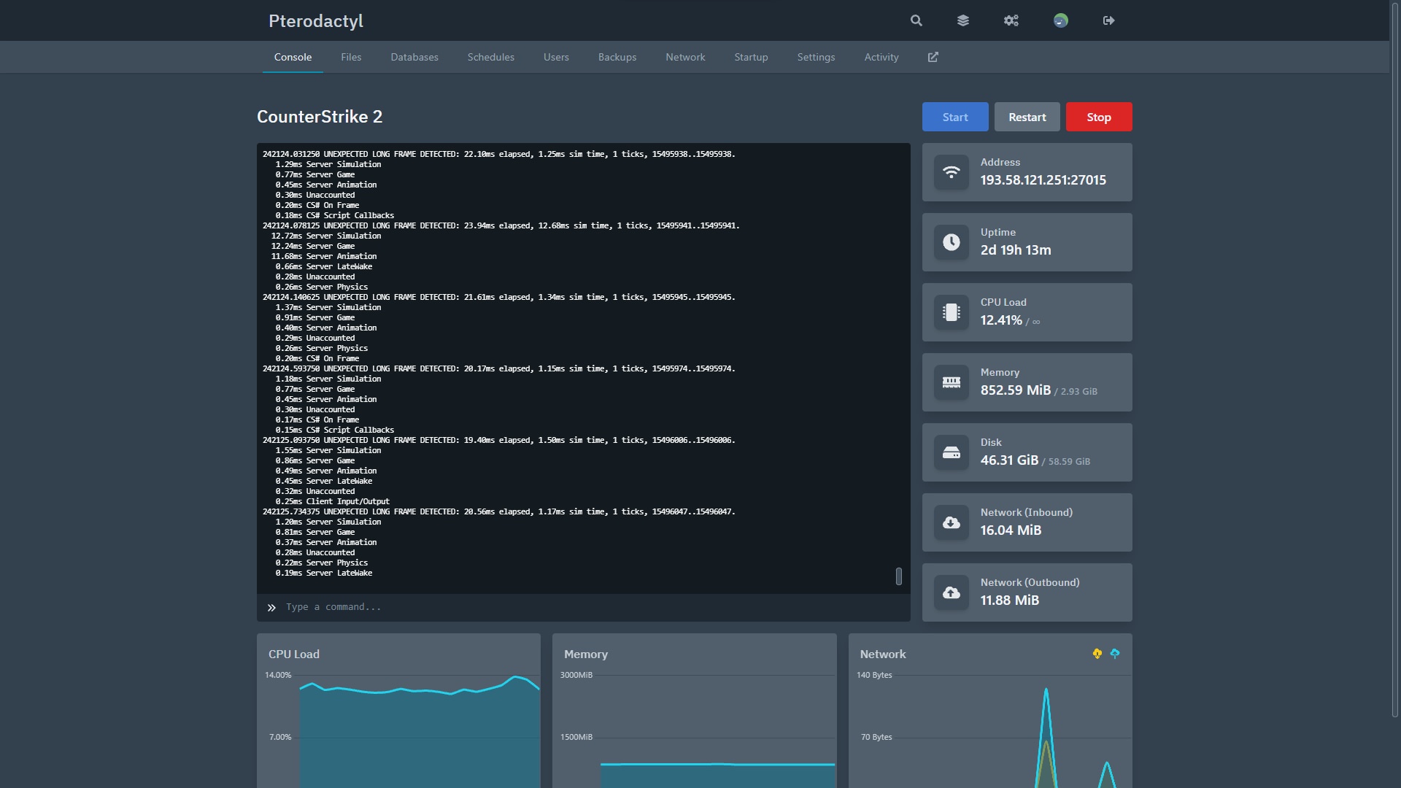Click cyan outbound legend icon on Network chart
1401x788 pixels.
tap(1115, 654)
